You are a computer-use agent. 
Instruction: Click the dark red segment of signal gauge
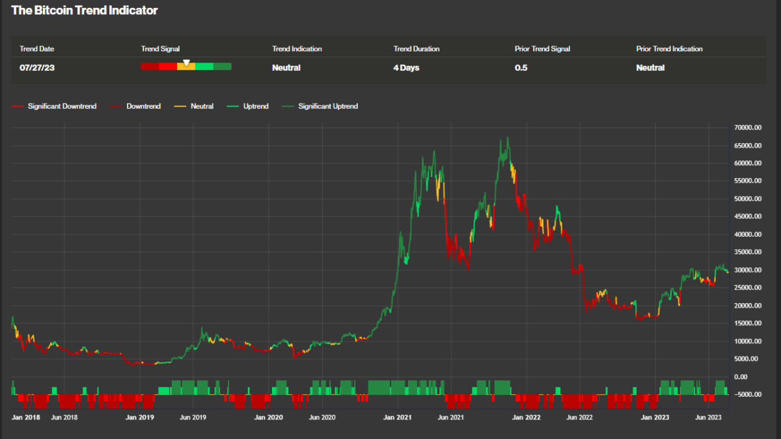(x=150, y=66)
